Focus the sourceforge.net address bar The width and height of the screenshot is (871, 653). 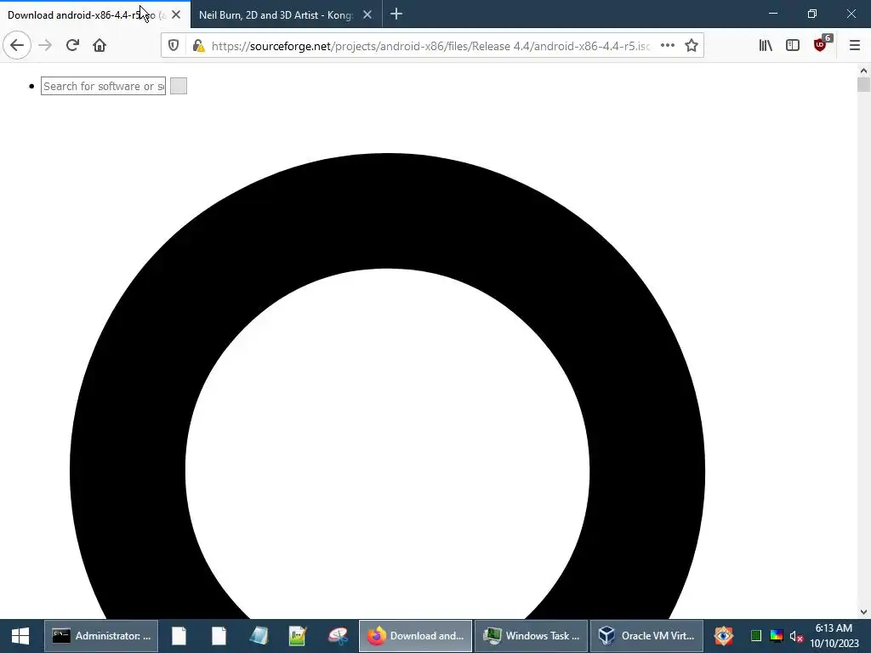(x=430, y=46)
